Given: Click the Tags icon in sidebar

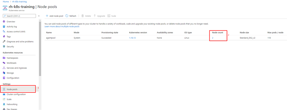Looking at the screenshot, I should tap(4, 36).
